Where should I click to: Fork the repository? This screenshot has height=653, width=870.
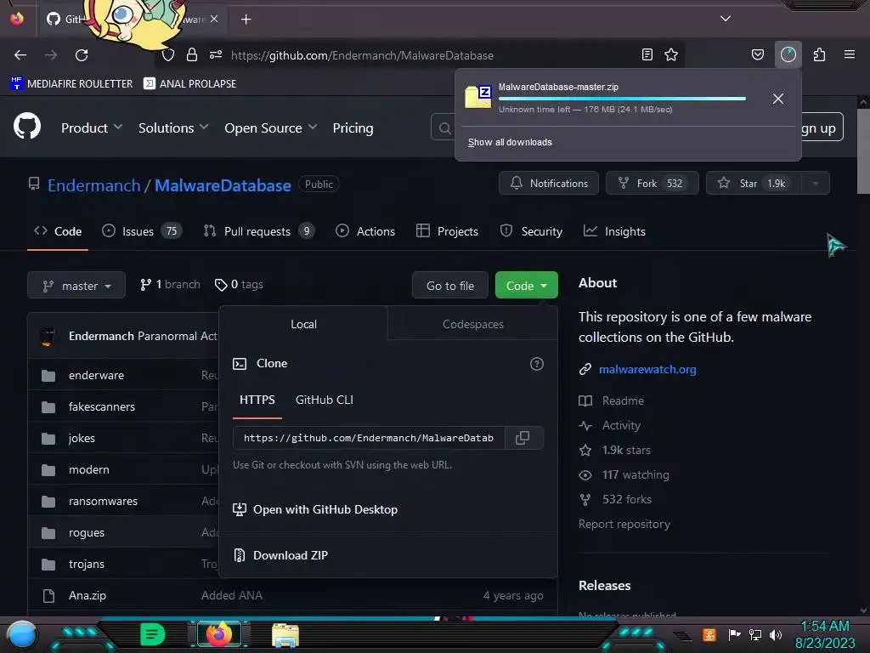[652, 184]
